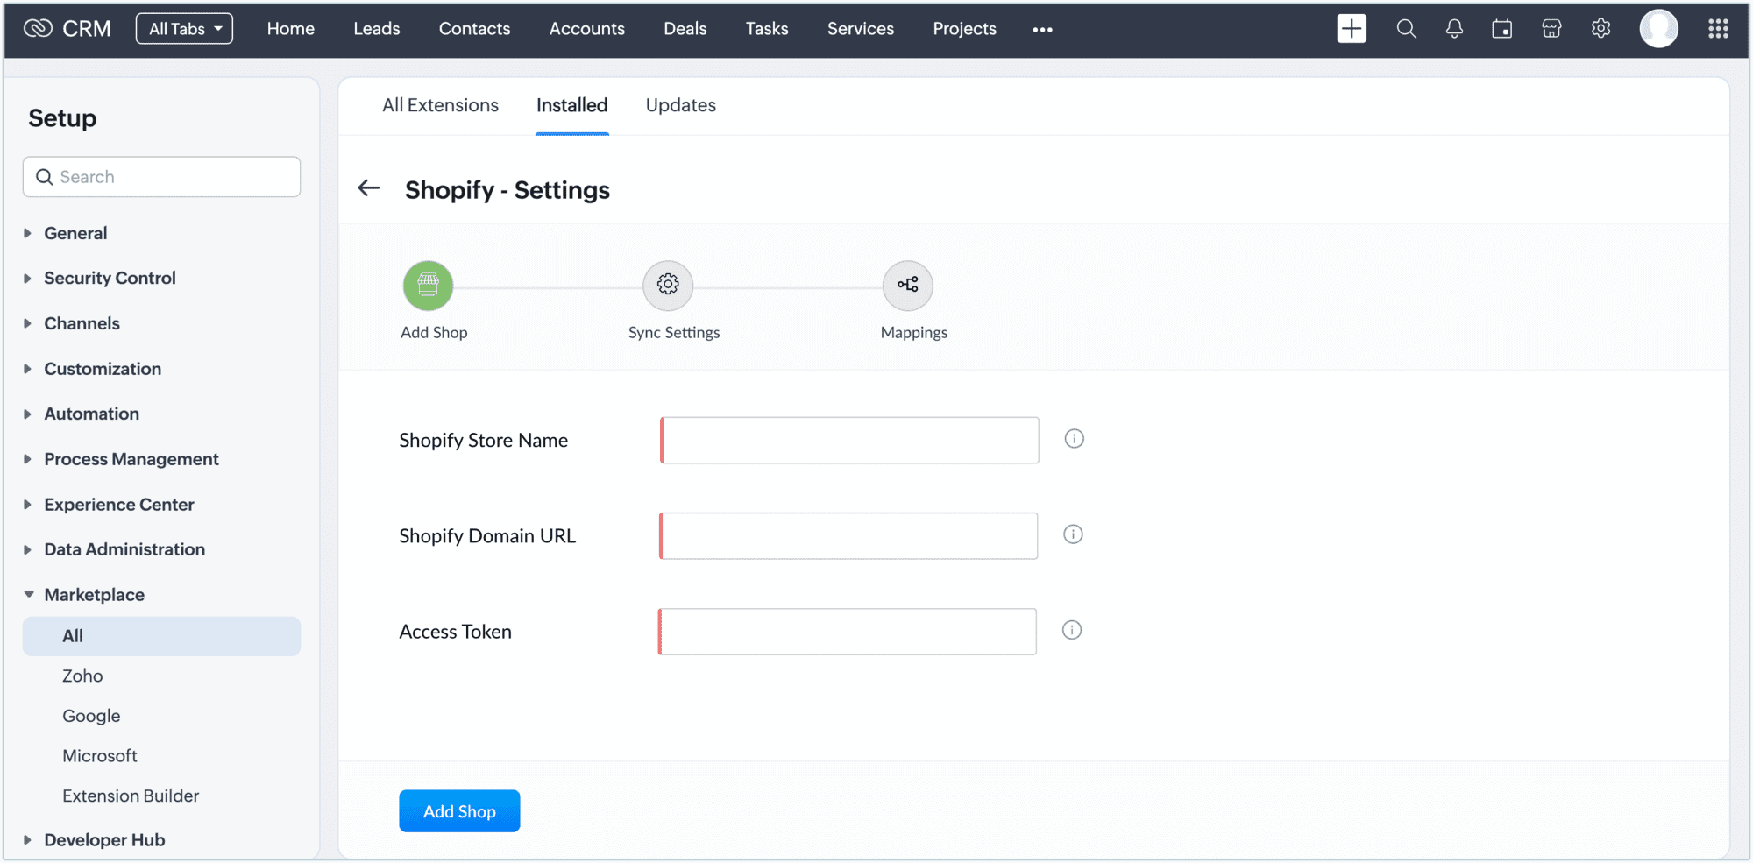This screenshot has width=1753, height=863.
Task: Click the Setup search box
Action: 162,177
